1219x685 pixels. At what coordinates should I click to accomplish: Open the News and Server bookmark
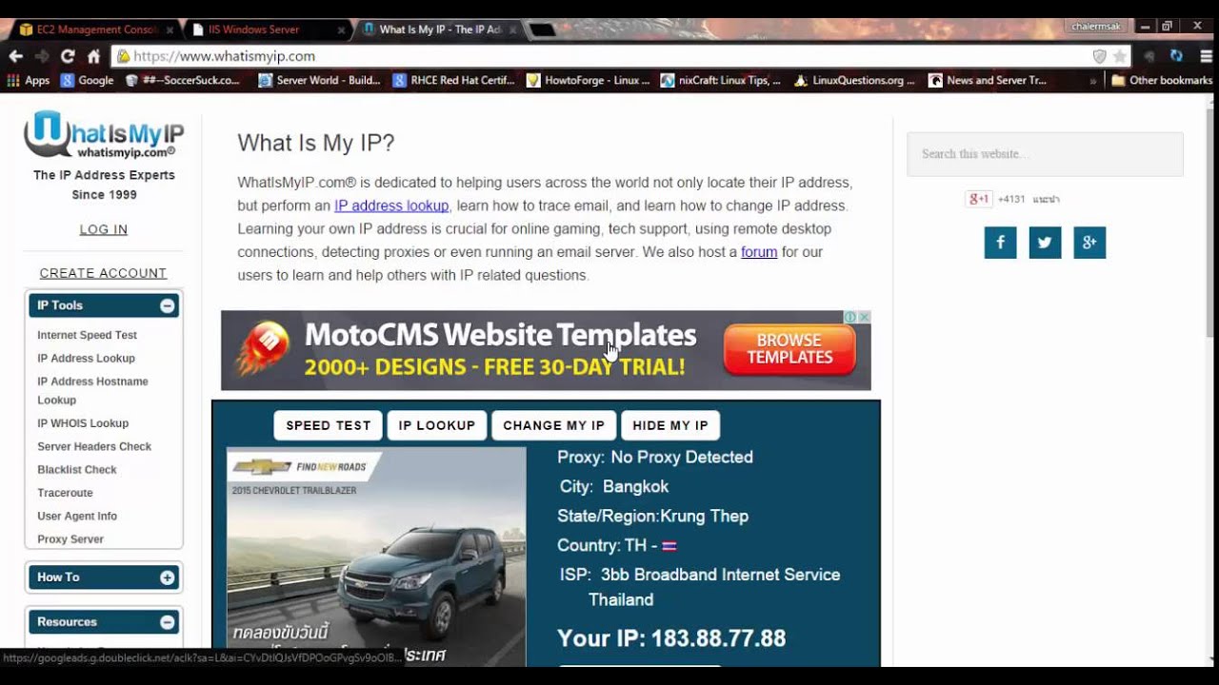(988, 81)
